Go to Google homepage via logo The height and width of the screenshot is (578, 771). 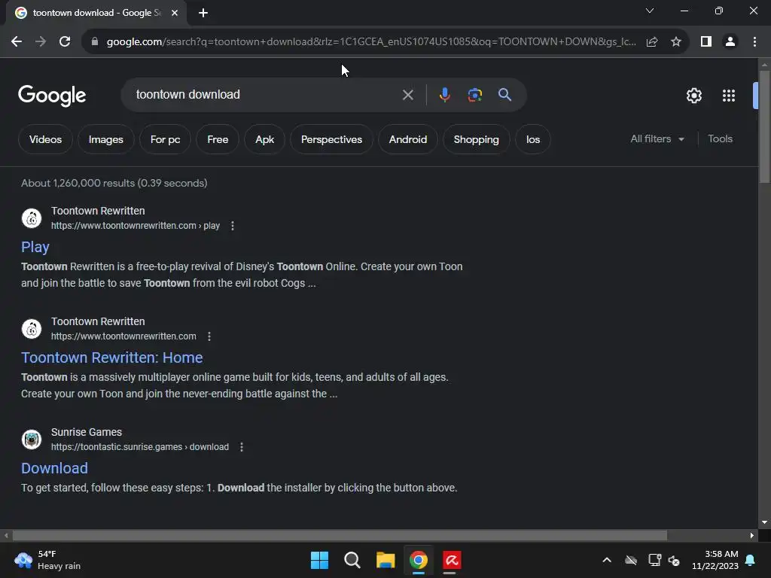click(x=52, y=96)
